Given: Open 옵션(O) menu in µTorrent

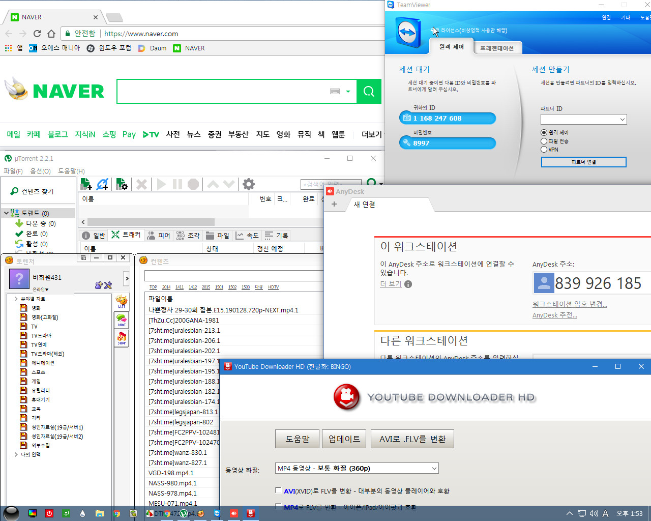Looking at the screenshot, I should [x=40, y=171].
